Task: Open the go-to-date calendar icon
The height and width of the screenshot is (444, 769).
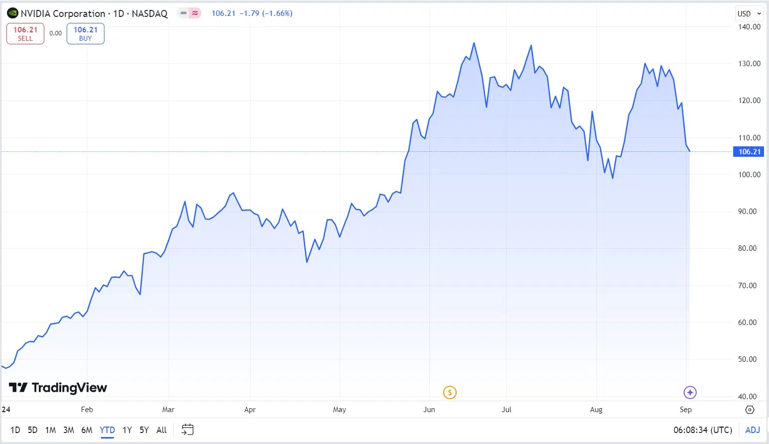Action: [188, 430]
